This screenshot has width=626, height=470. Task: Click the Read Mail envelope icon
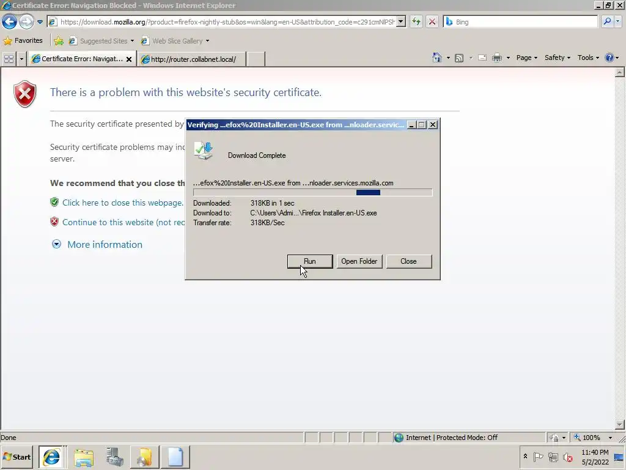(x=482, y=58)
